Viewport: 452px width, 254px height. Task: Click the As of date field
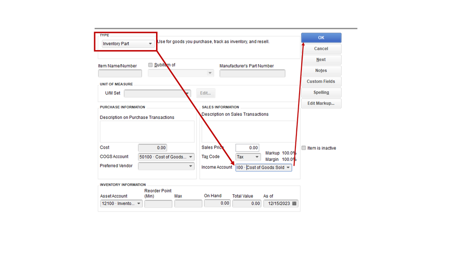[x=281, y=203]
